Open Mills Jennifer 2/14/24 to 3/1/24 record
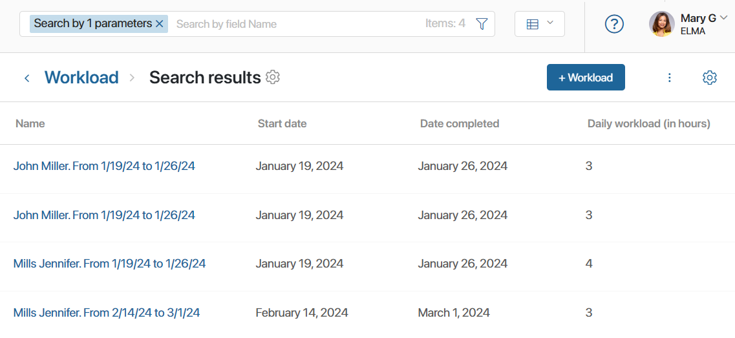This screenshot has height=338, width=735. tap(107, 313)
